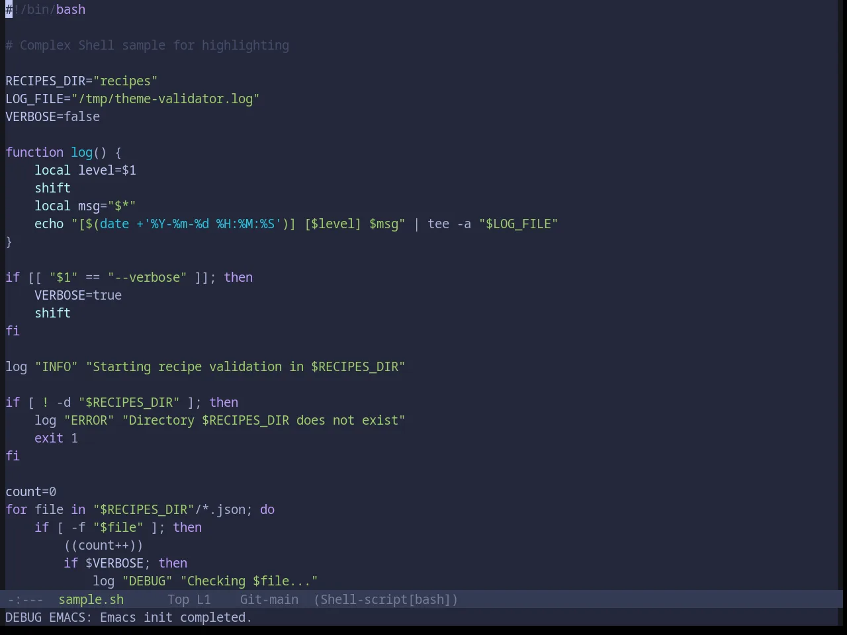Viewport: 847px width, 635px height.
Task: Click the "Starting recipe validation in $RECIPES_DIR" string
Action: [245, 366]
